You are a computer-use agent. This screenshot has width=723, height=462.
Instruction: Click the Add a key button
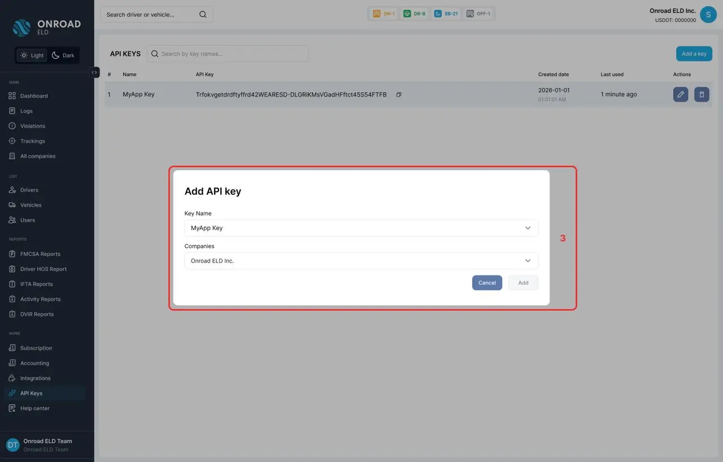pos(694,54)
